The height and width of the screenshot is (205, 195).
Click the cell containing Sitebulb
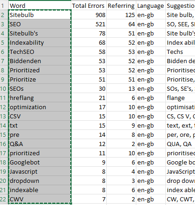coord(40,15)
